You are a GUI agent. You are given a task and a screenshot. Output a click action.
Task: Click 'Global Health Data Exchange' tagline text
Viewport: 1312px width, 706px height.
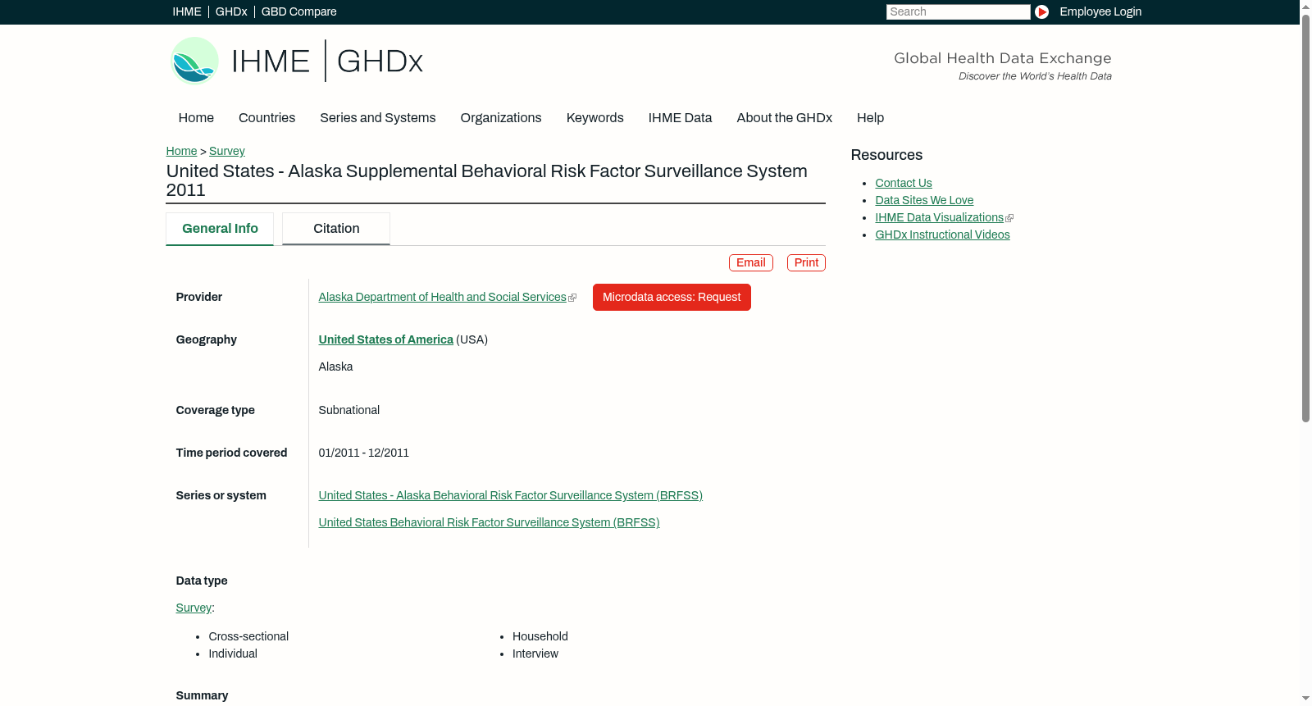(x=1003, y=58)
